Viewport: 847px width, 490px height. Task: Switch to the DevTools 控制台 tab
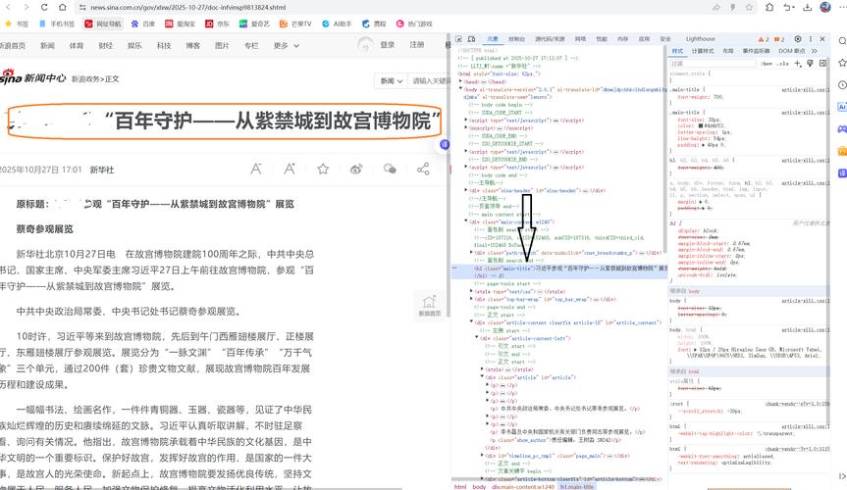tap(516, 39)
